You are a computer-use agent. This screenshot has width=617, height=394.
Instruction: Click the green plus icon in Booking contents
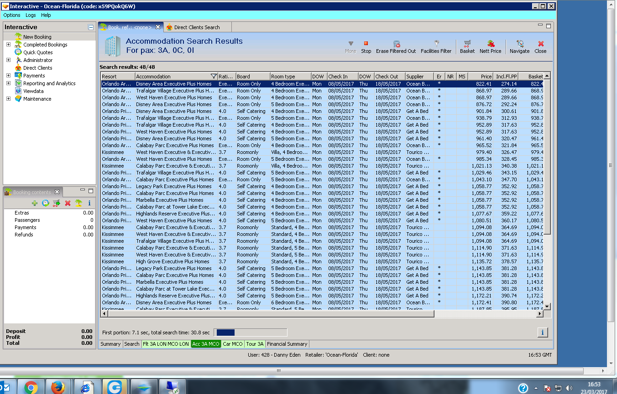[x=35, y=203]
